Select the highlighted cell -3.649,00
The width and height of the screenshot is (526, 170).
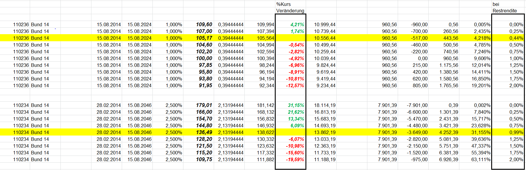click(413, 132)
